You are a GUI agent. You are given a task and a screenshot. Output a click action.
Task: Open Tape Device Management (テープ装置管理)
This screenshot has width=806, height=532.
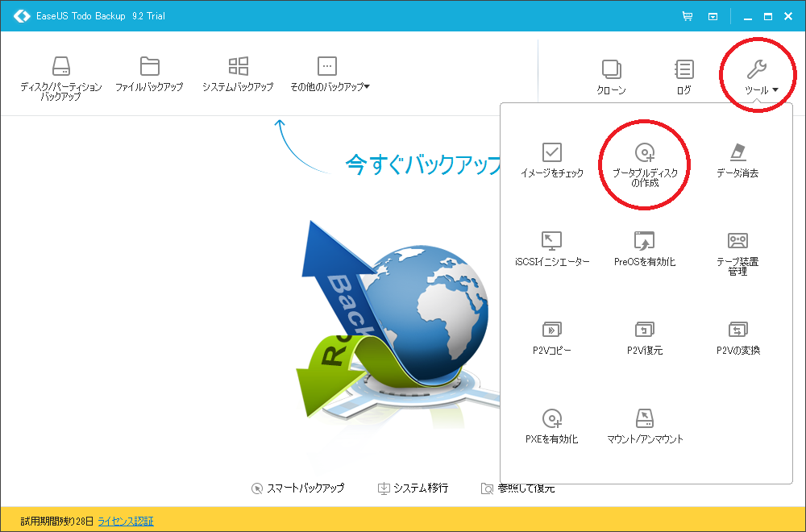click(x=737, y=253)
